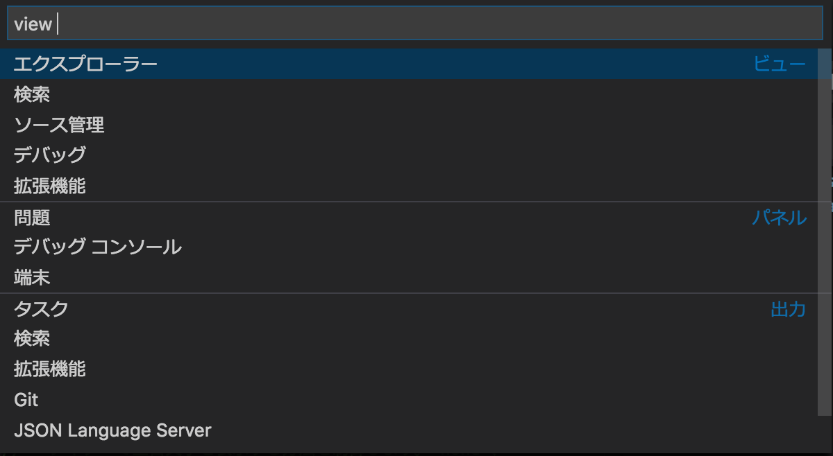Screen dimensions: 833x456
Task: Select ソース管理 view entry
Action: 59,125
